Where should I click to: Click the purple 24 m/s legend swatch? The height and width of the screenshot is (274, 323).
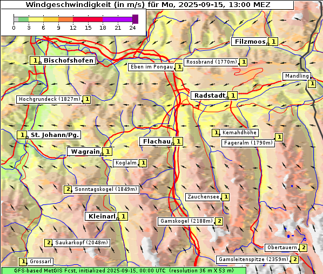pyautogui.click(x=136, y=19)
